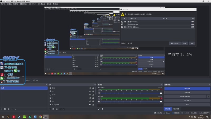
Task: Open notification center in system tray
Action: pos(208,117)
